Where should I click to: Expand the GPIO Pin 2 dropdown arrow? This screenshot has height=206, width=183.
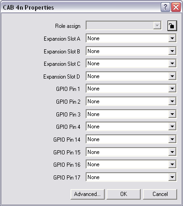point(172,101)
